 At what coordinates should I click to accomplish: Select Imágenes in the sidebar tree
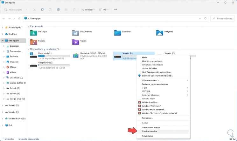14,62
